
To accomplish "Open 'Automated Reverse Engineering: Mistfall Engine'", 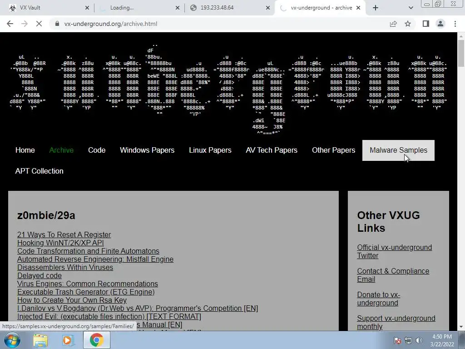I will [95, 259].
